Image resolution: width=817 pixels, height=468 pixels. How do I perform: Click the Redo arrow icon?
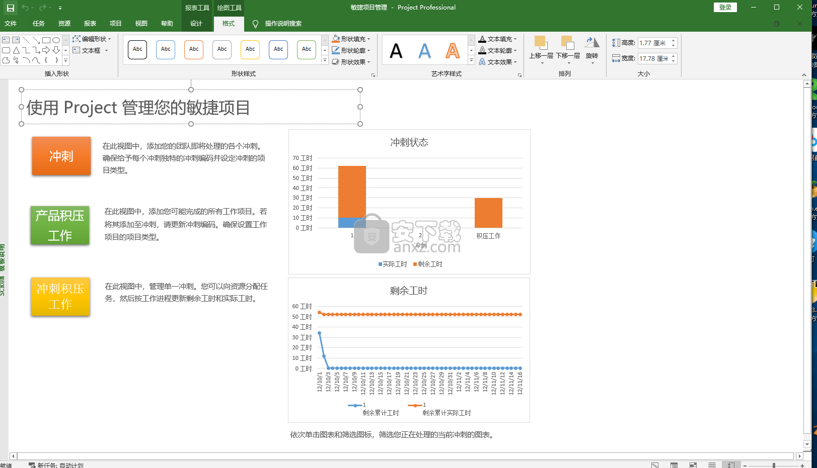click(x=43, y=8)
